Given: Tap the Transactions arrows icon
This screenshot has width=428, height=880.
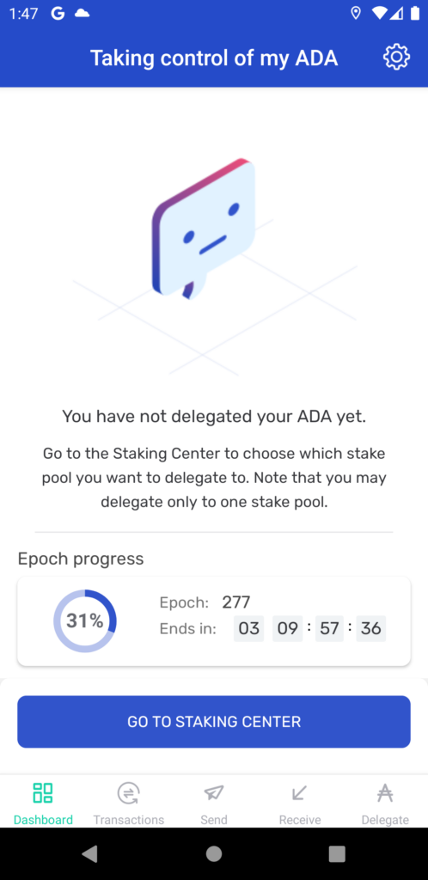Looking at the screenshot, I should tap(128, 793).
